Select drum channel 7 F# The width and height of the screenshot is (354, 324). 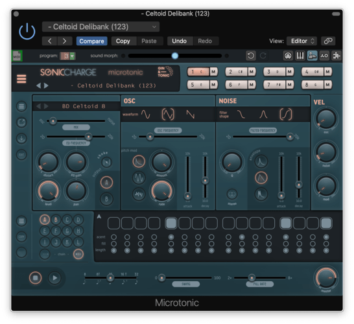click(x=274, y=85)
